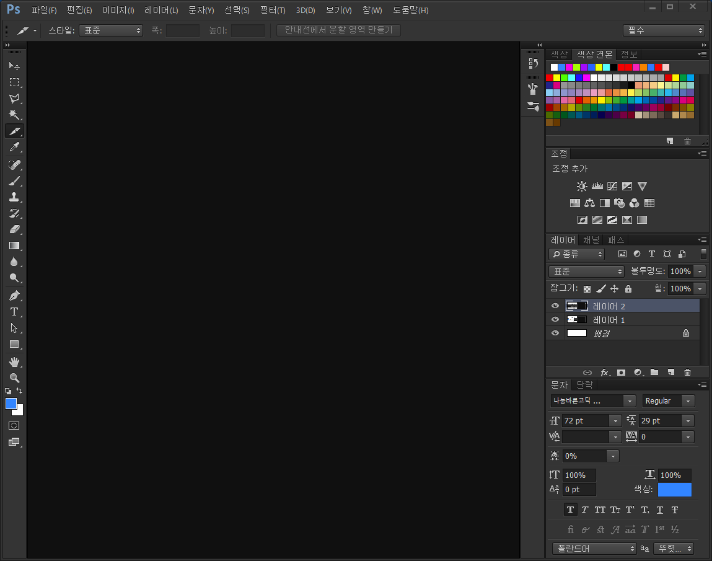Select the Eyedropper tool
The height and width of the screenshot is (561, 712).
tap(14, 148)
